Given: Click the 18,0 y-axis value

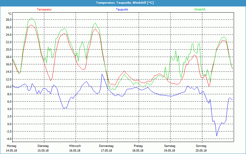Looking at the screenshot, I should (9, 57).
